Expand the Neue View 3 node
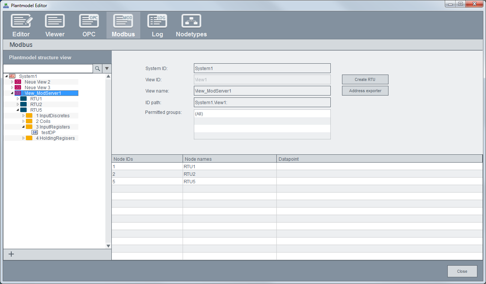The height and width of the screenshot is (284, 486). click(x=12, y=87)
